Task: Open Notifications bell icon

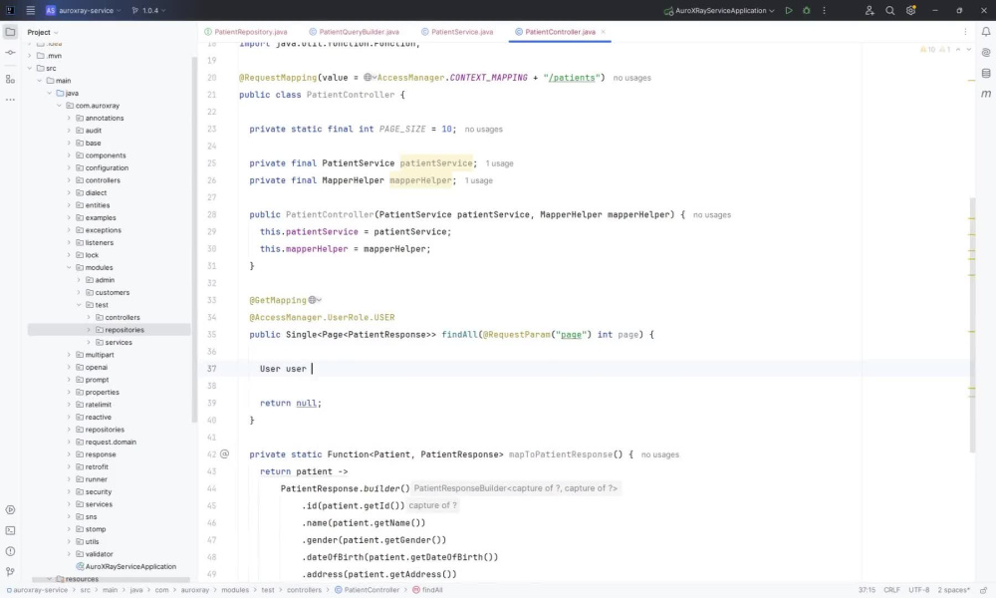Action: coord(986,31)
